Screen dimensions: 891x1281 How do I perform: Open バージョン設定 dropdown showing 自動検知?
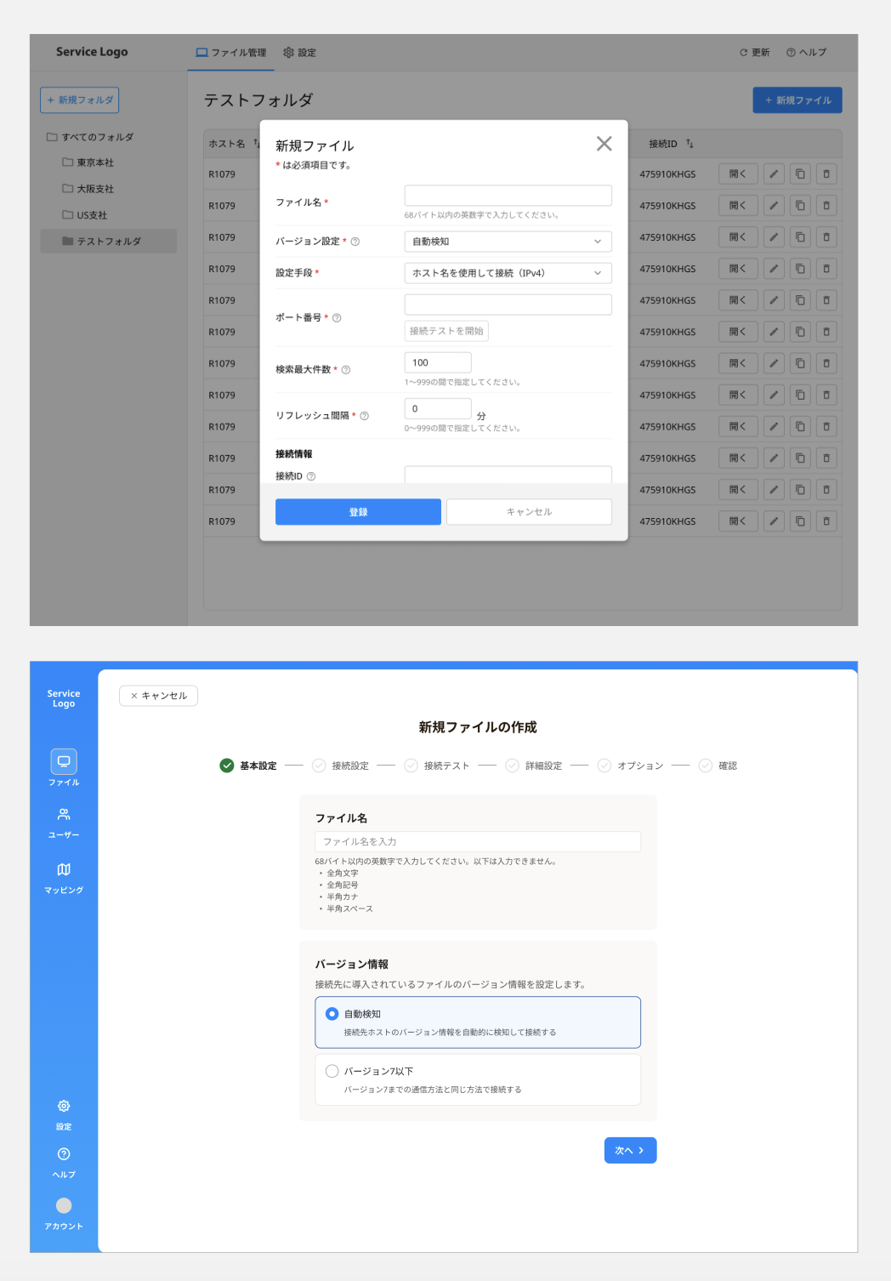pos(508,242)
